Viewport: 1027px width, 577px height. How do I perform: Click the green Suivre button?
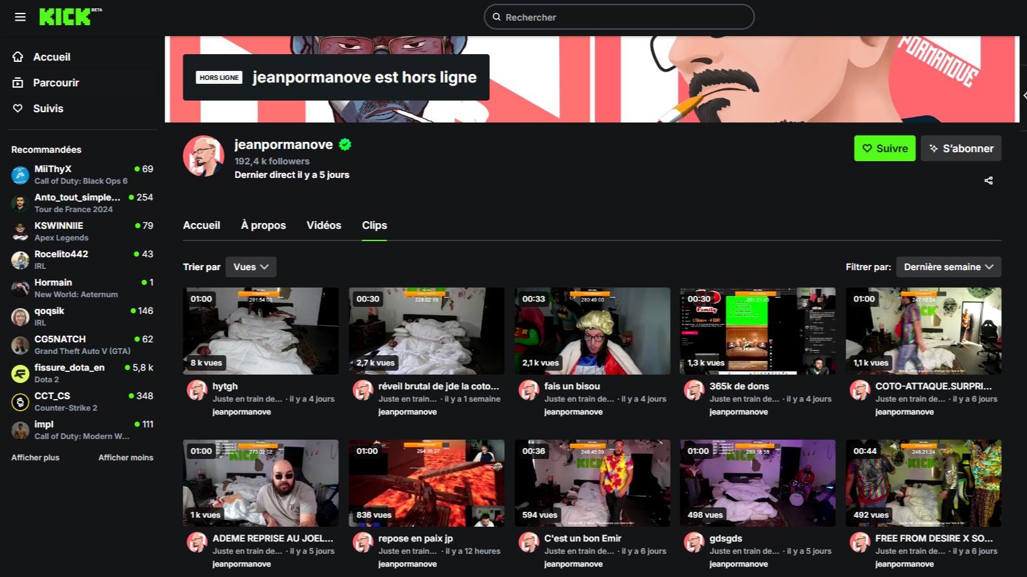click(x=885, y=148)
